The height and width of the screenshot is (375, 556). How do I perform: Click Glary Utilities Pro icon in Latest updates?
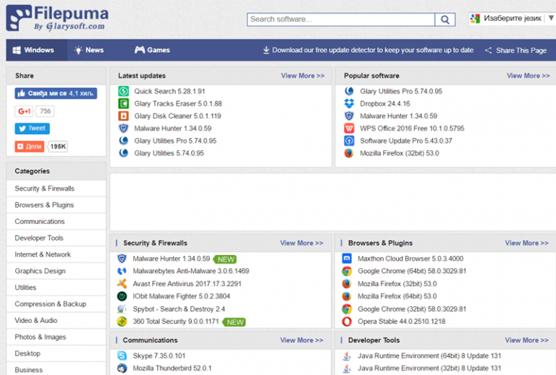(x=123, y=141)
